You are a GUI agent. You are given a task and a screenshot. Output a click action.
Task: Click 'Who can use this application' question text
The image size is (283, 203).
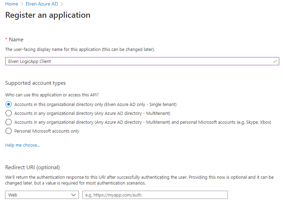tap(52, 95)
